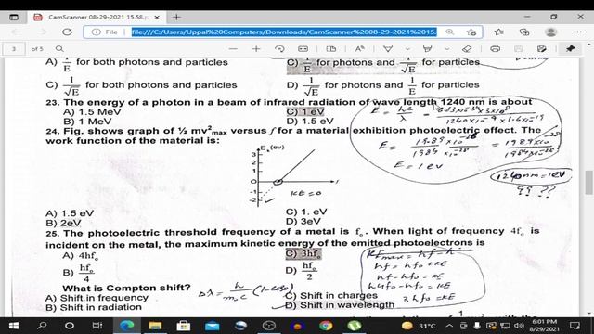Click the PDF vertical scrollbar thumb
This screenshot has height=334, width=594.
click(589, 182)
